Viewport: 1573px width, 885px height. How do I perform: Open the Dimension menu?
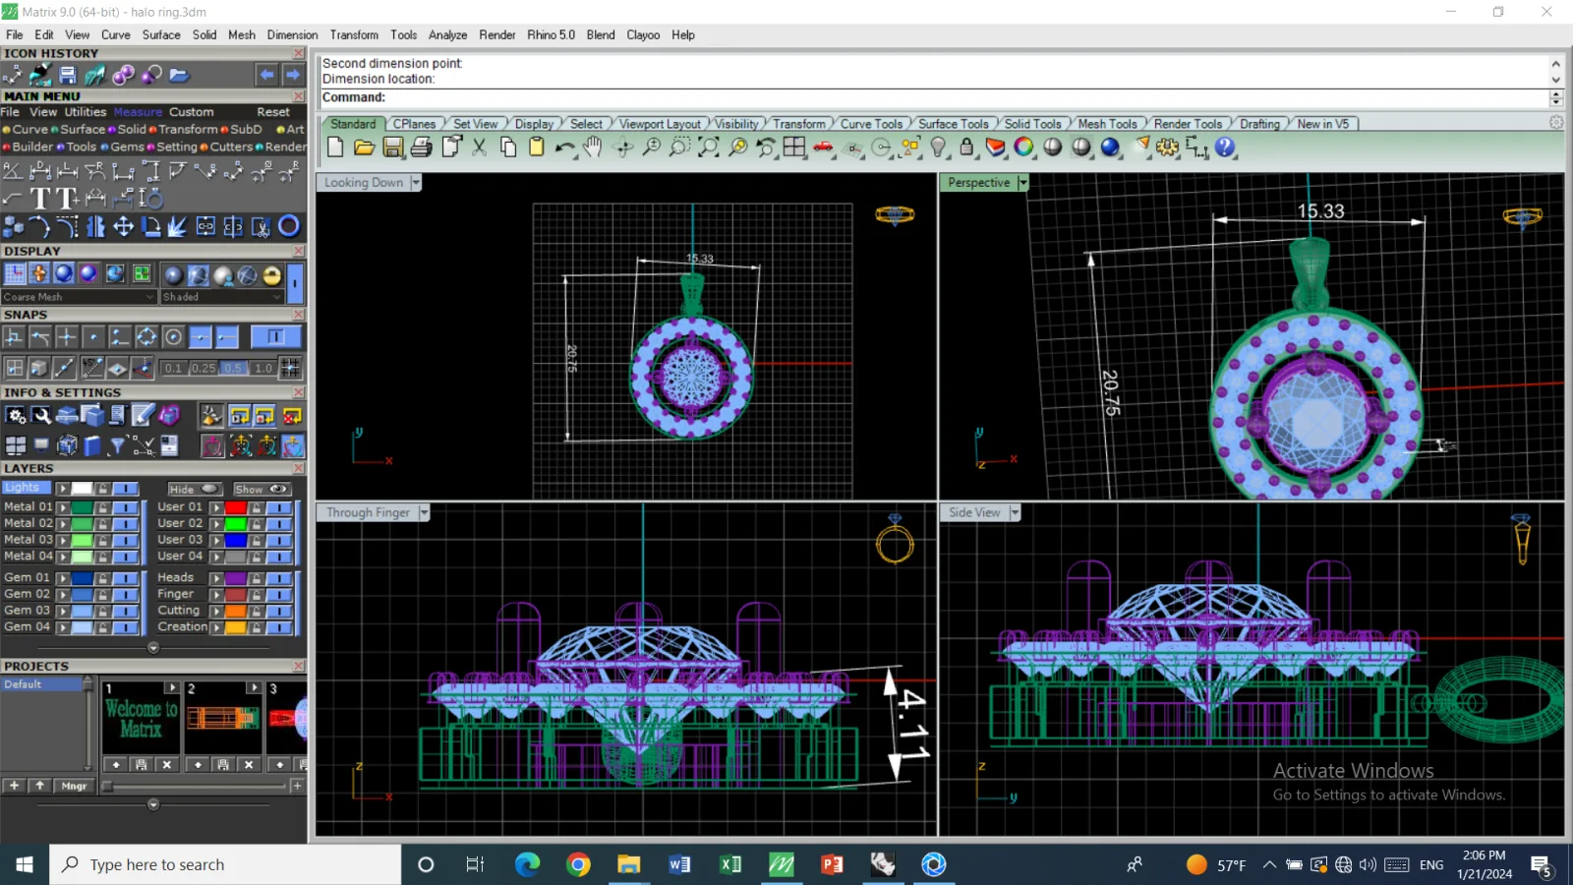(292, 34)
